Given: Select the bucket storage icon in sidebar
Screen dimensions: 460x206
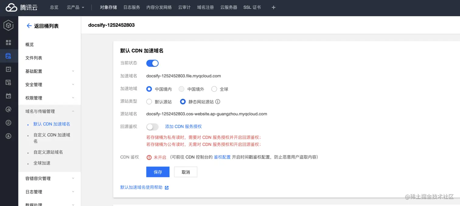Looking at the screenshot, I should click(9, 56).
